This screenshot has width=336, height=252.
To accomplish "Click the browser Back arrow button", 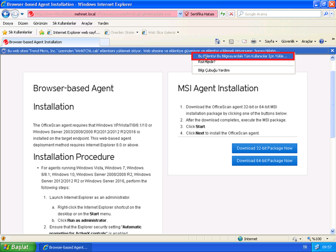I will 6,14.
